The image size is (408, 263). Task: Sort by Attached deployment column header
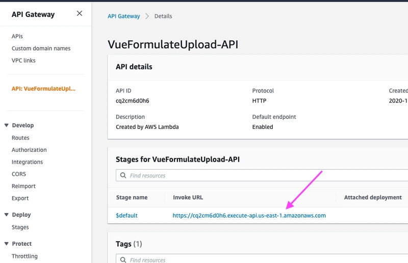click(x=373, y=197)
